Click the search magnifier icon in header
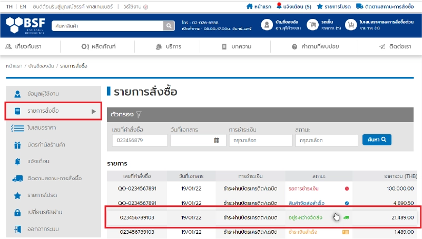This screenshot has height=239, width=422. tap(169, 26)
